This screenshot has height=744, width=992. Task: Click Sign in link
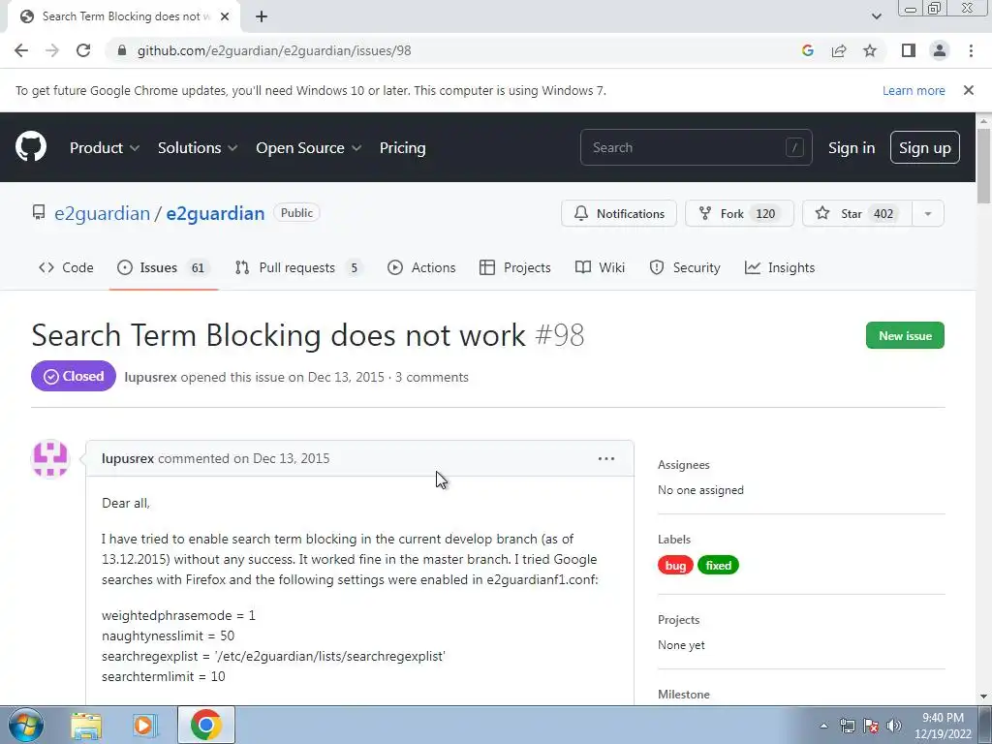[852, 147]
